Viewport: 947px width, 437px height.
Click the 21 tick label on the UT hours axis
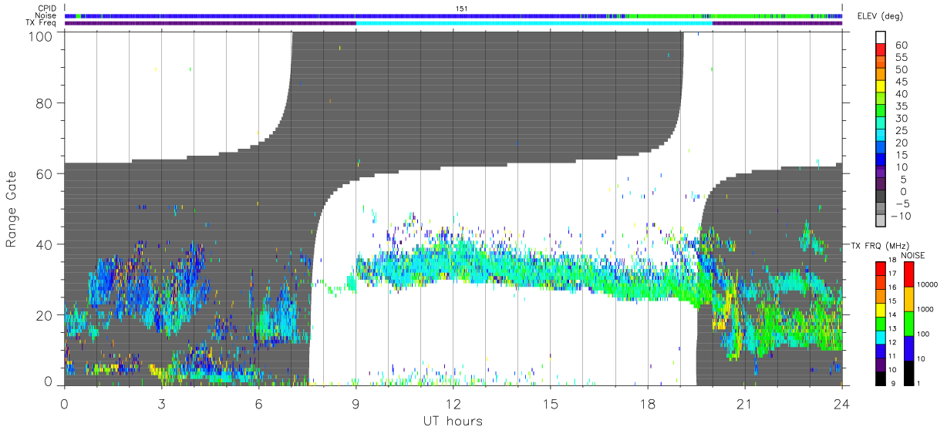click(744, 404)
